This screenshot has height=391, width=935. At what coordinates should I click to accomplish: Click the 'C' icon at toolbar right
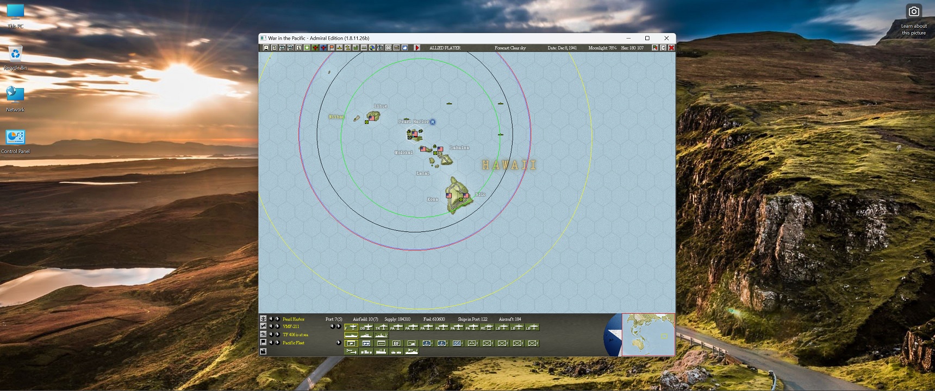[x=663, y=48]
